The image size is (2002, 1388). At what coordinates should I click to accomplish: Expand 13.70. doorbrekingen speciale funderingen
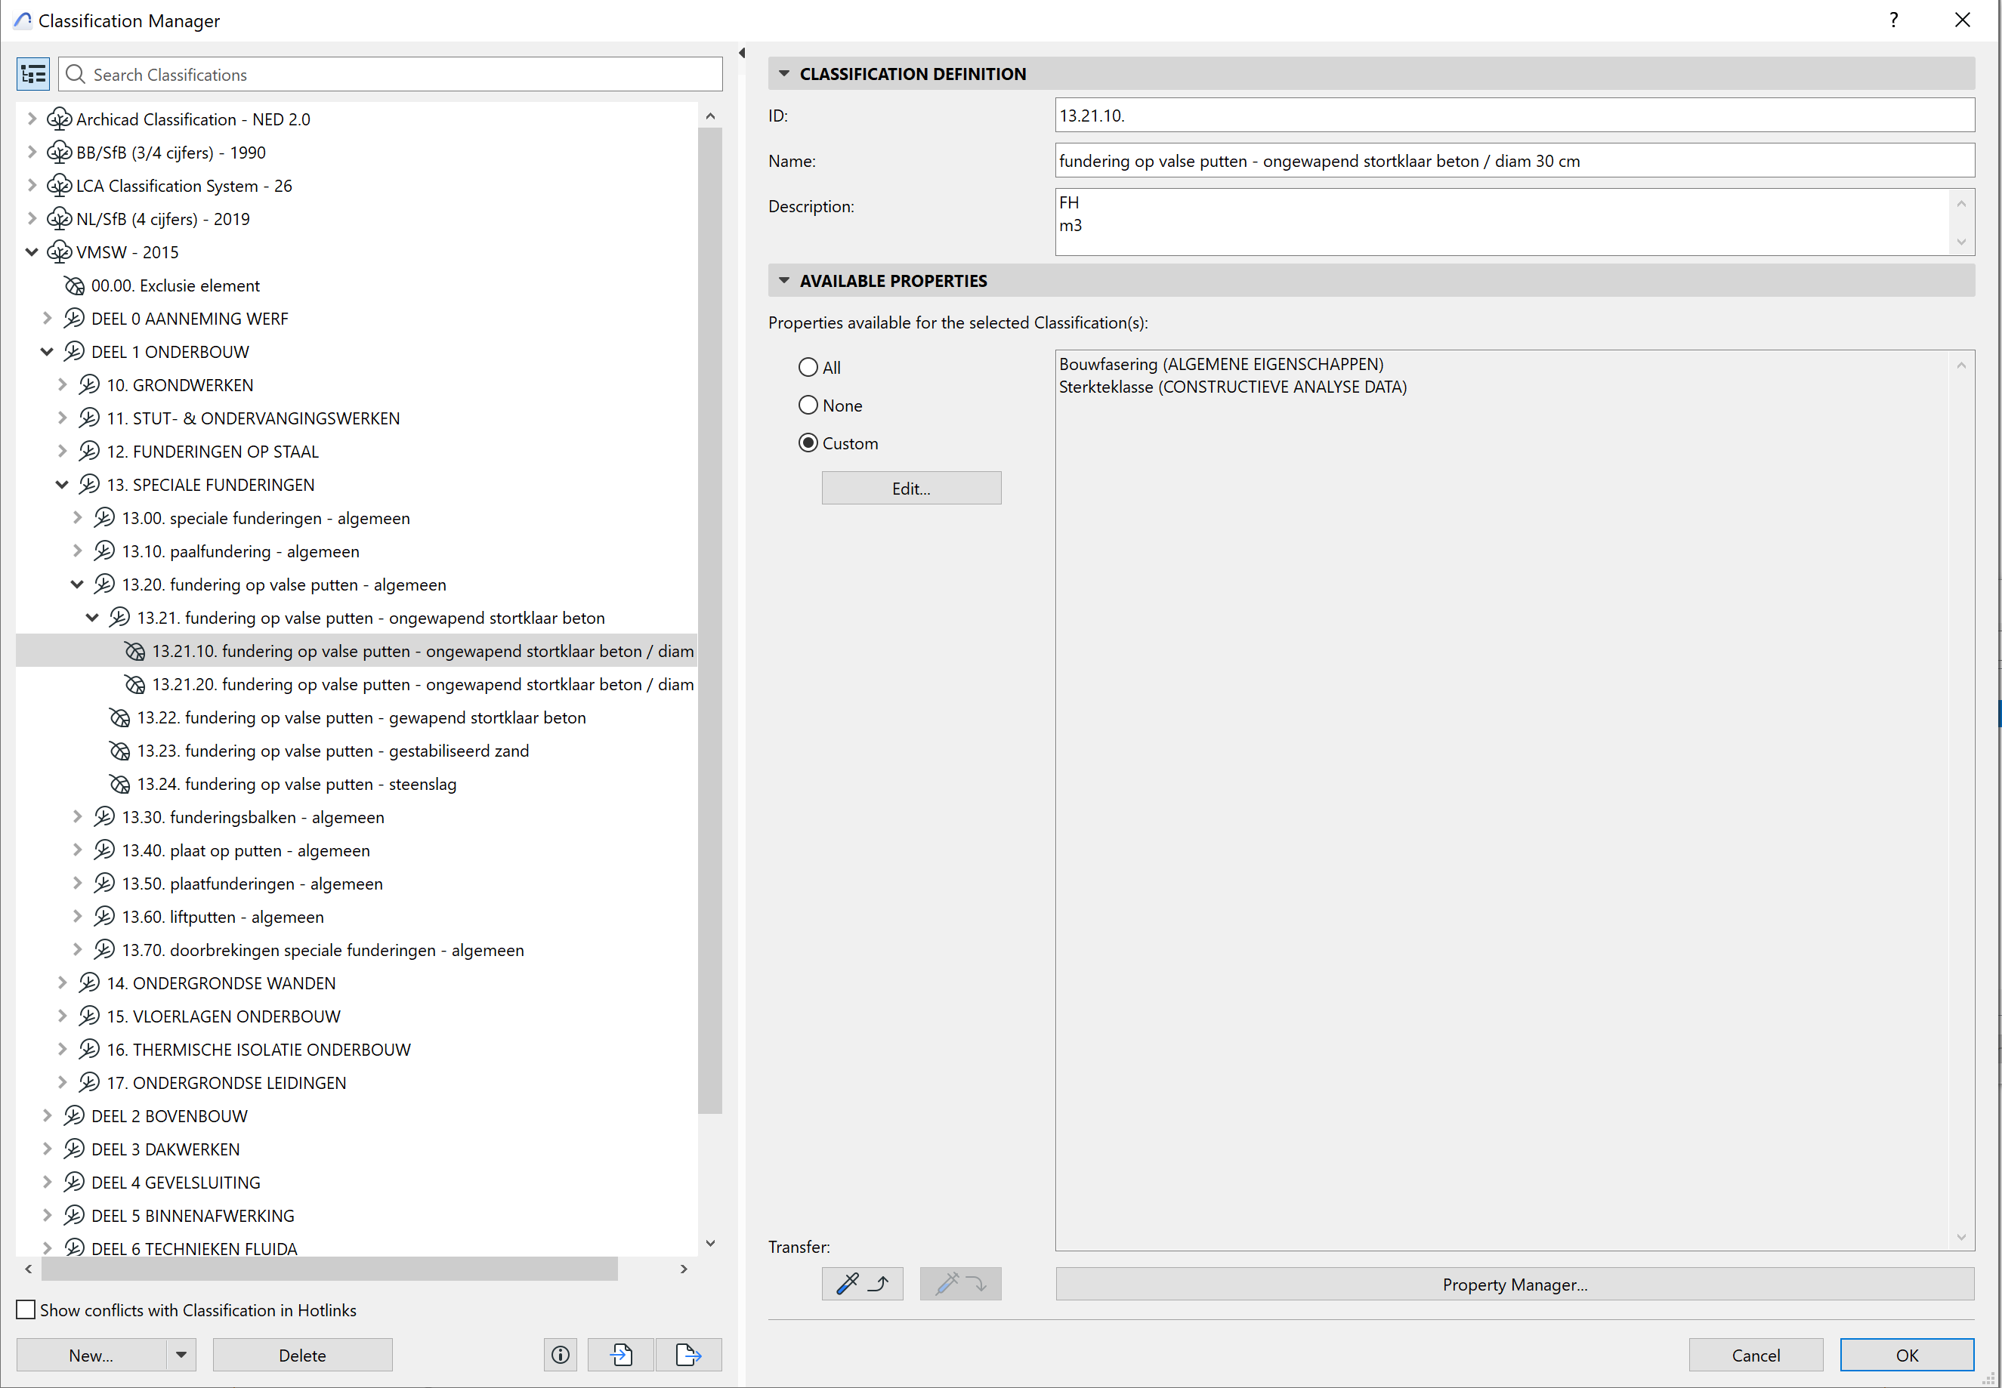coord(77,950)
